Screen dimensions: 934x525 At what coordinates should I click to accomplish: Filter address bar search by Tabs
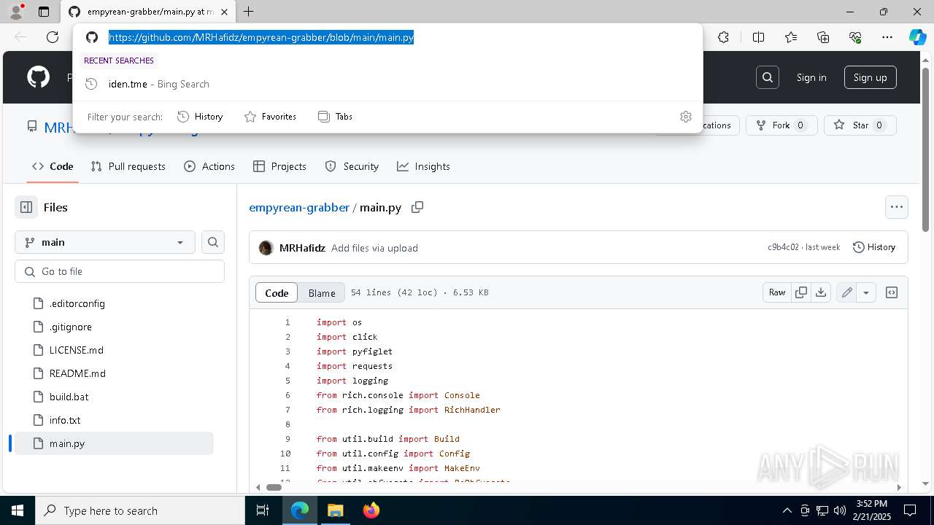(x=336, y=117)
